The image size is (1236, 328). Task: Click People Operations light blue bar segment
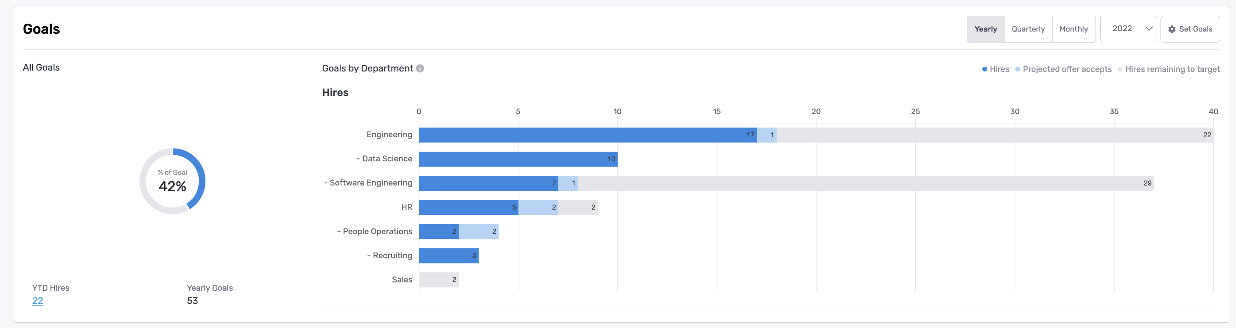coord(478,232)
